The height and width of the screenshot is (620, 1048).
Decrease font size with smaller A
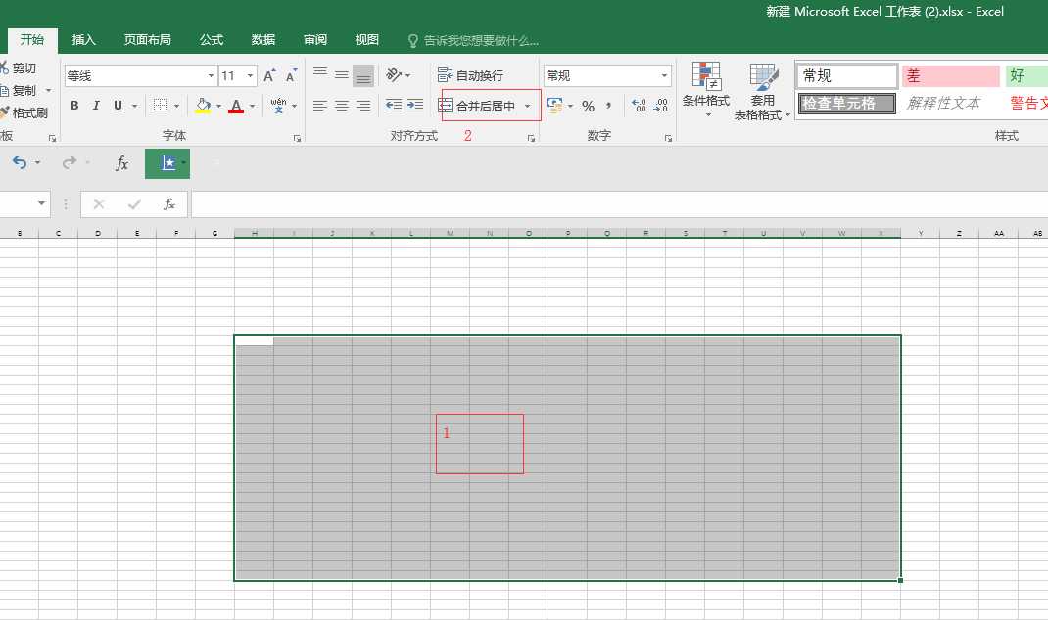(292, 75)
